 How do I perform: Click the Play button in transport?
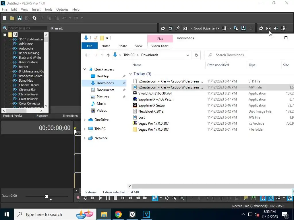tap(100, 198)
